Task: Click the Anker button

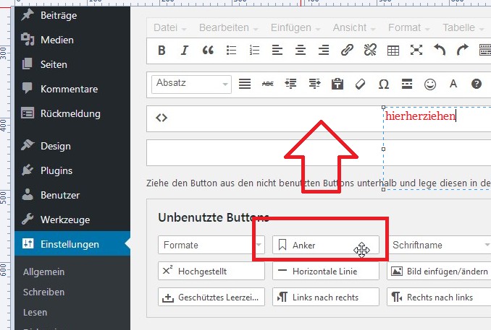Action: [325, 246]
